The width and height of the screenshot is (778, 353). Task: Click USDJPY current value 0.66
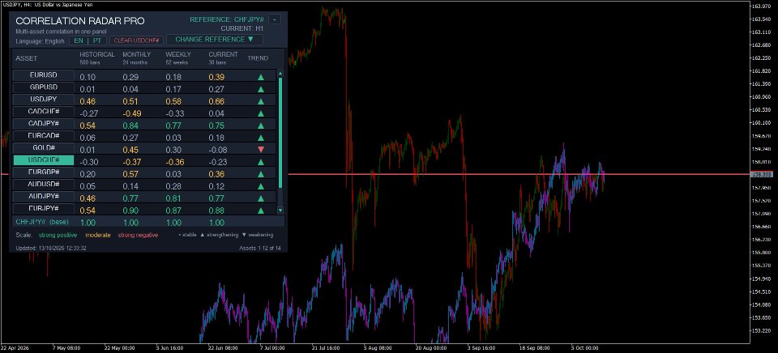pyautogui.click(x=216, y=102)
